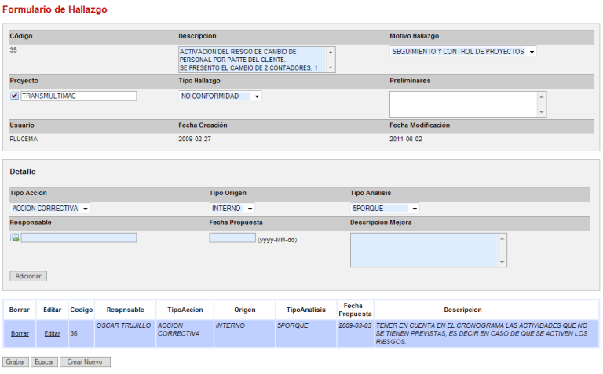Expand the Tipo Analisis dropdown
The height and width of the screenshot is (374, 603).
pos(385,209)
